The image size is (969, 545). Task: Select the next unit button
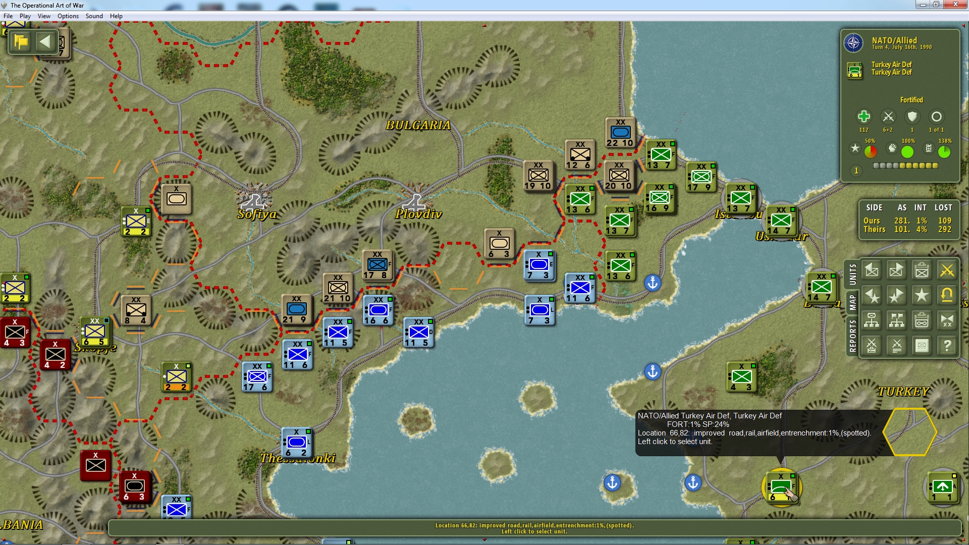896,270
